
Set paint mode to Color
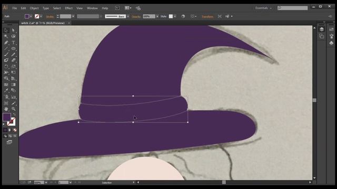pyautogui.click(x=5, y=130)
